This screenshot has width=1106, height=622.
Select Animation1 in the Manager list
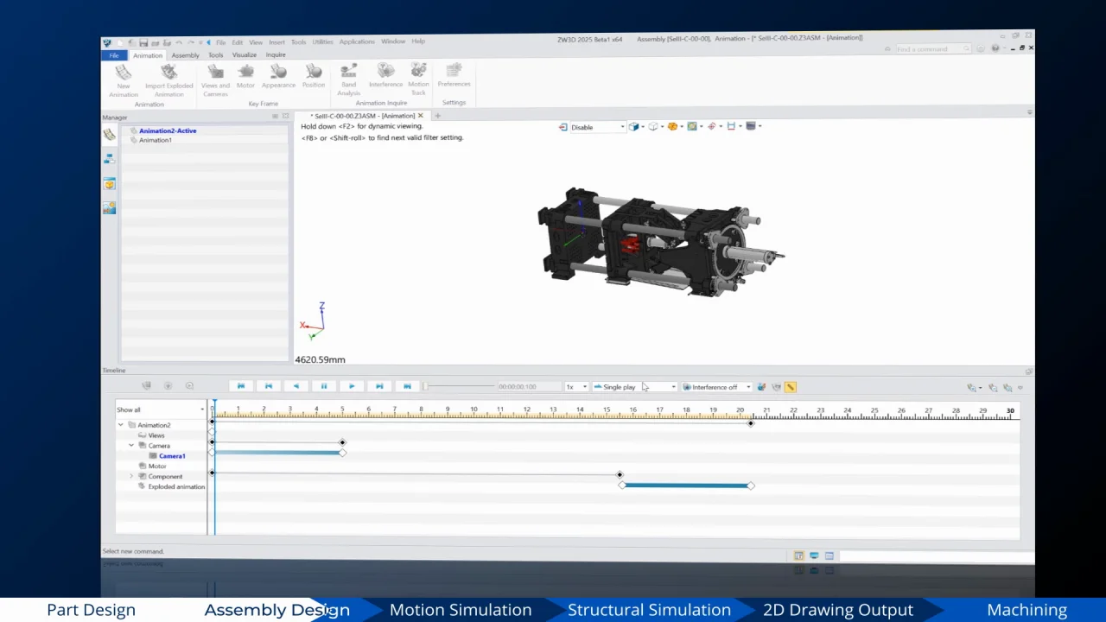click(156, 140)
